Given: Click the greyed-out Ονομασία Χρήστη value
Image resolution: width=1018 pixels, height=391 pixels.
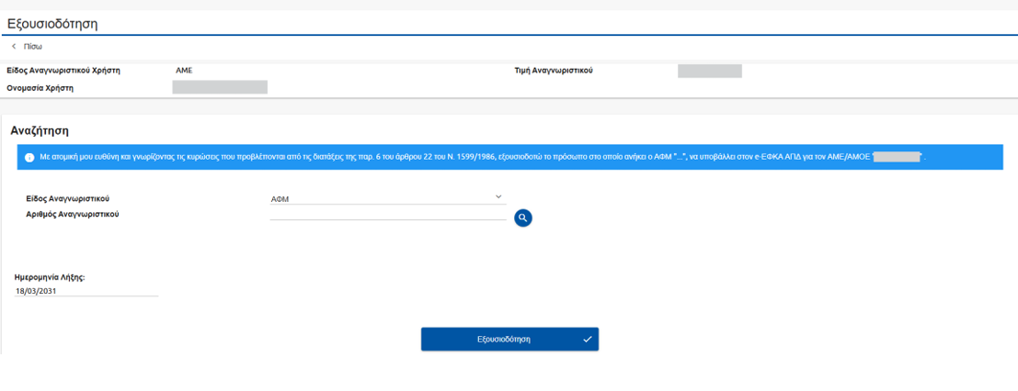Looking at the screenshot, I should [x=220, y=87].
